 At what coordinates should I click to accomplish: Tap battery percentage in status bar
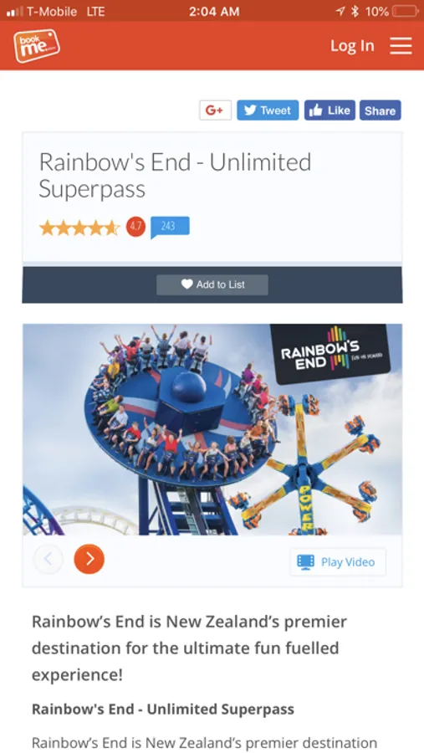[x=377, y=12]
